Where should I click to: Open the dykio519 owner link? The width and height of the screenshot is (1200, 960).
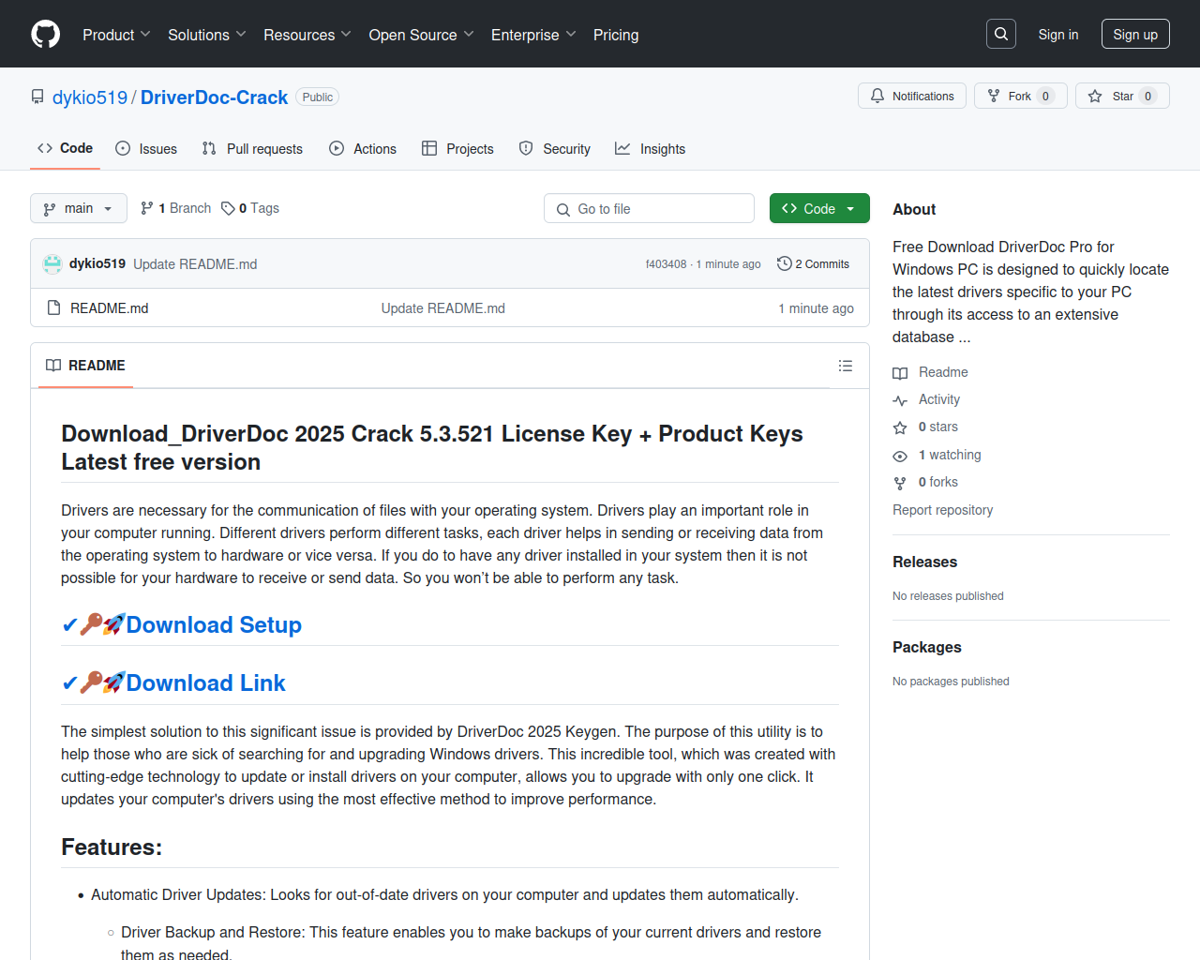[x=90, y=97]
